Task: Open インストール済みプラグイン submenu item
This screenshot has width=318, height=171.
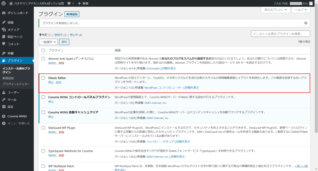Action: [16, 70]
